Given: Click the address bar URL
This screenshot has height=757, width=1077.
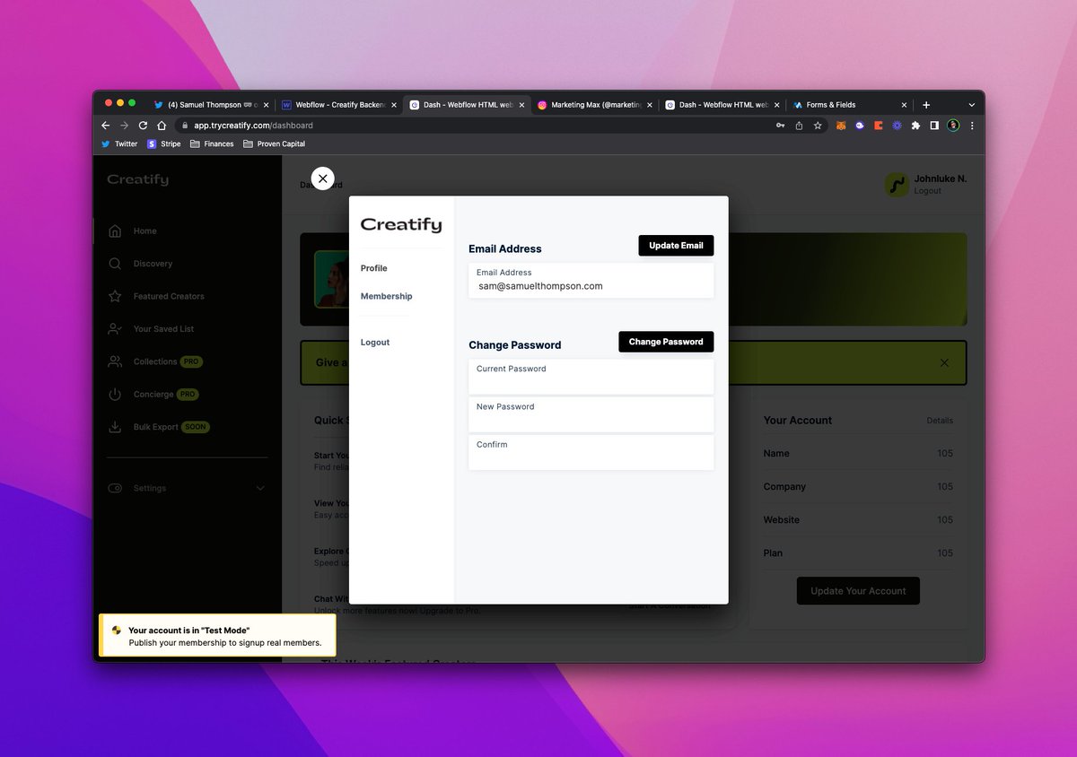Looking at the screenshot, I should click(253, 126).
